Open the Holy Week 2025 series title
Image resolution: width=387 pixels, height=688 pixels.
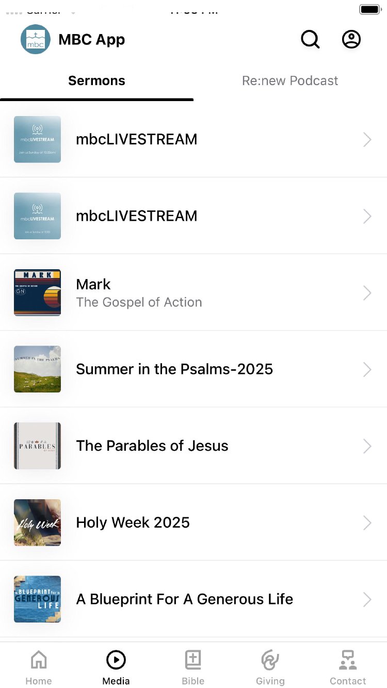click(x=133, y=522)
